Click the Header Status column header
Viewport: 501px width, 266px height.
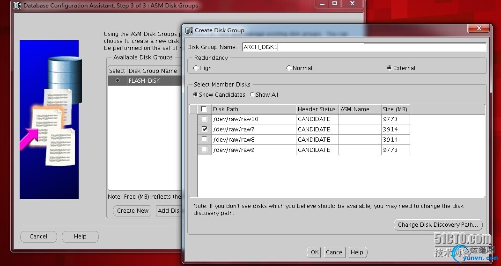(317, 109)
